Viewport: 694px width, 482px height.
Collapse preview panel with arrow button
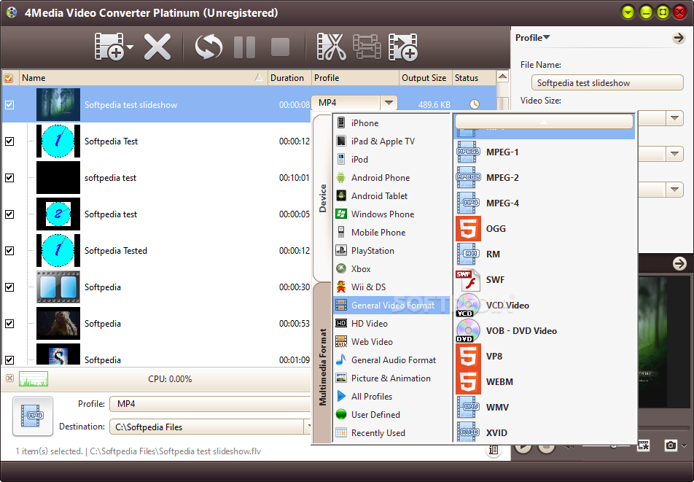(679, 264)
